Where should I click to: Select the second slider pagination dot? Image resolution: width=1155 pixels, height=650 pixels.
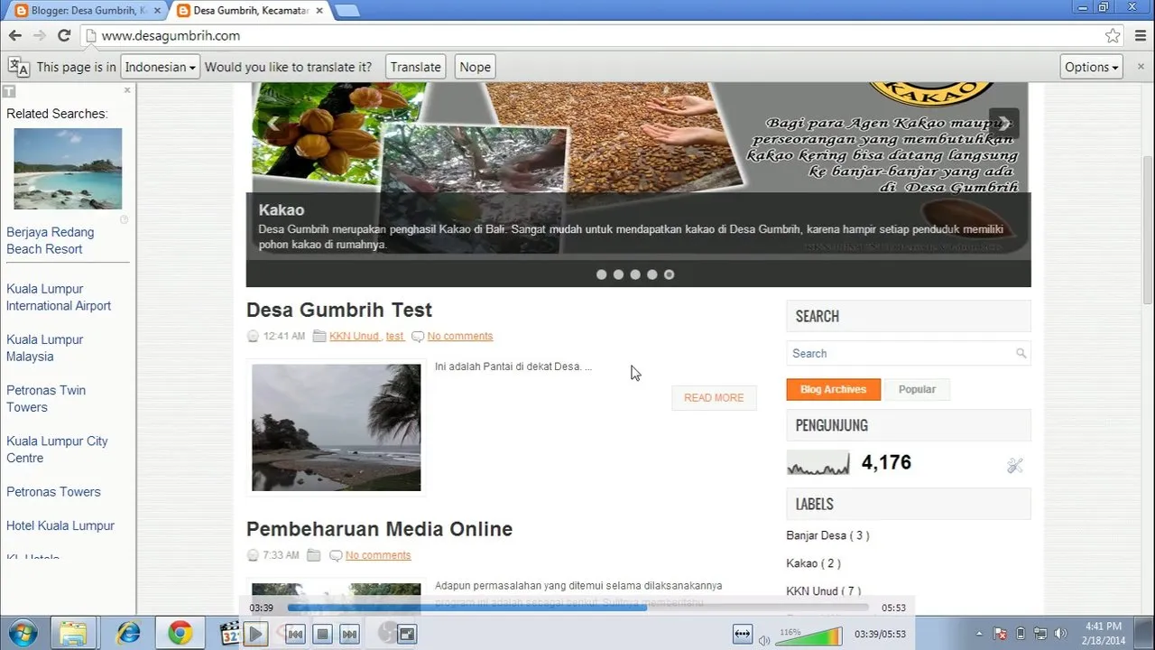click(x=618, y=274)
